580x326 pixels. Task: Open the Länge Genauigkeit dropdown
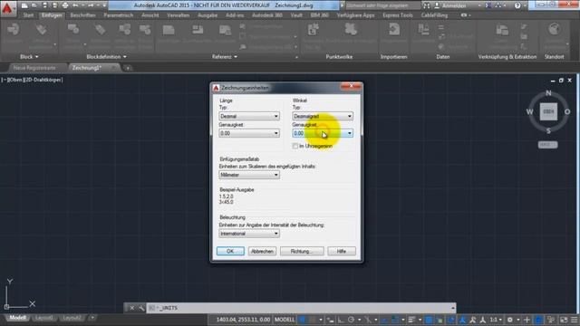[249, 133]
